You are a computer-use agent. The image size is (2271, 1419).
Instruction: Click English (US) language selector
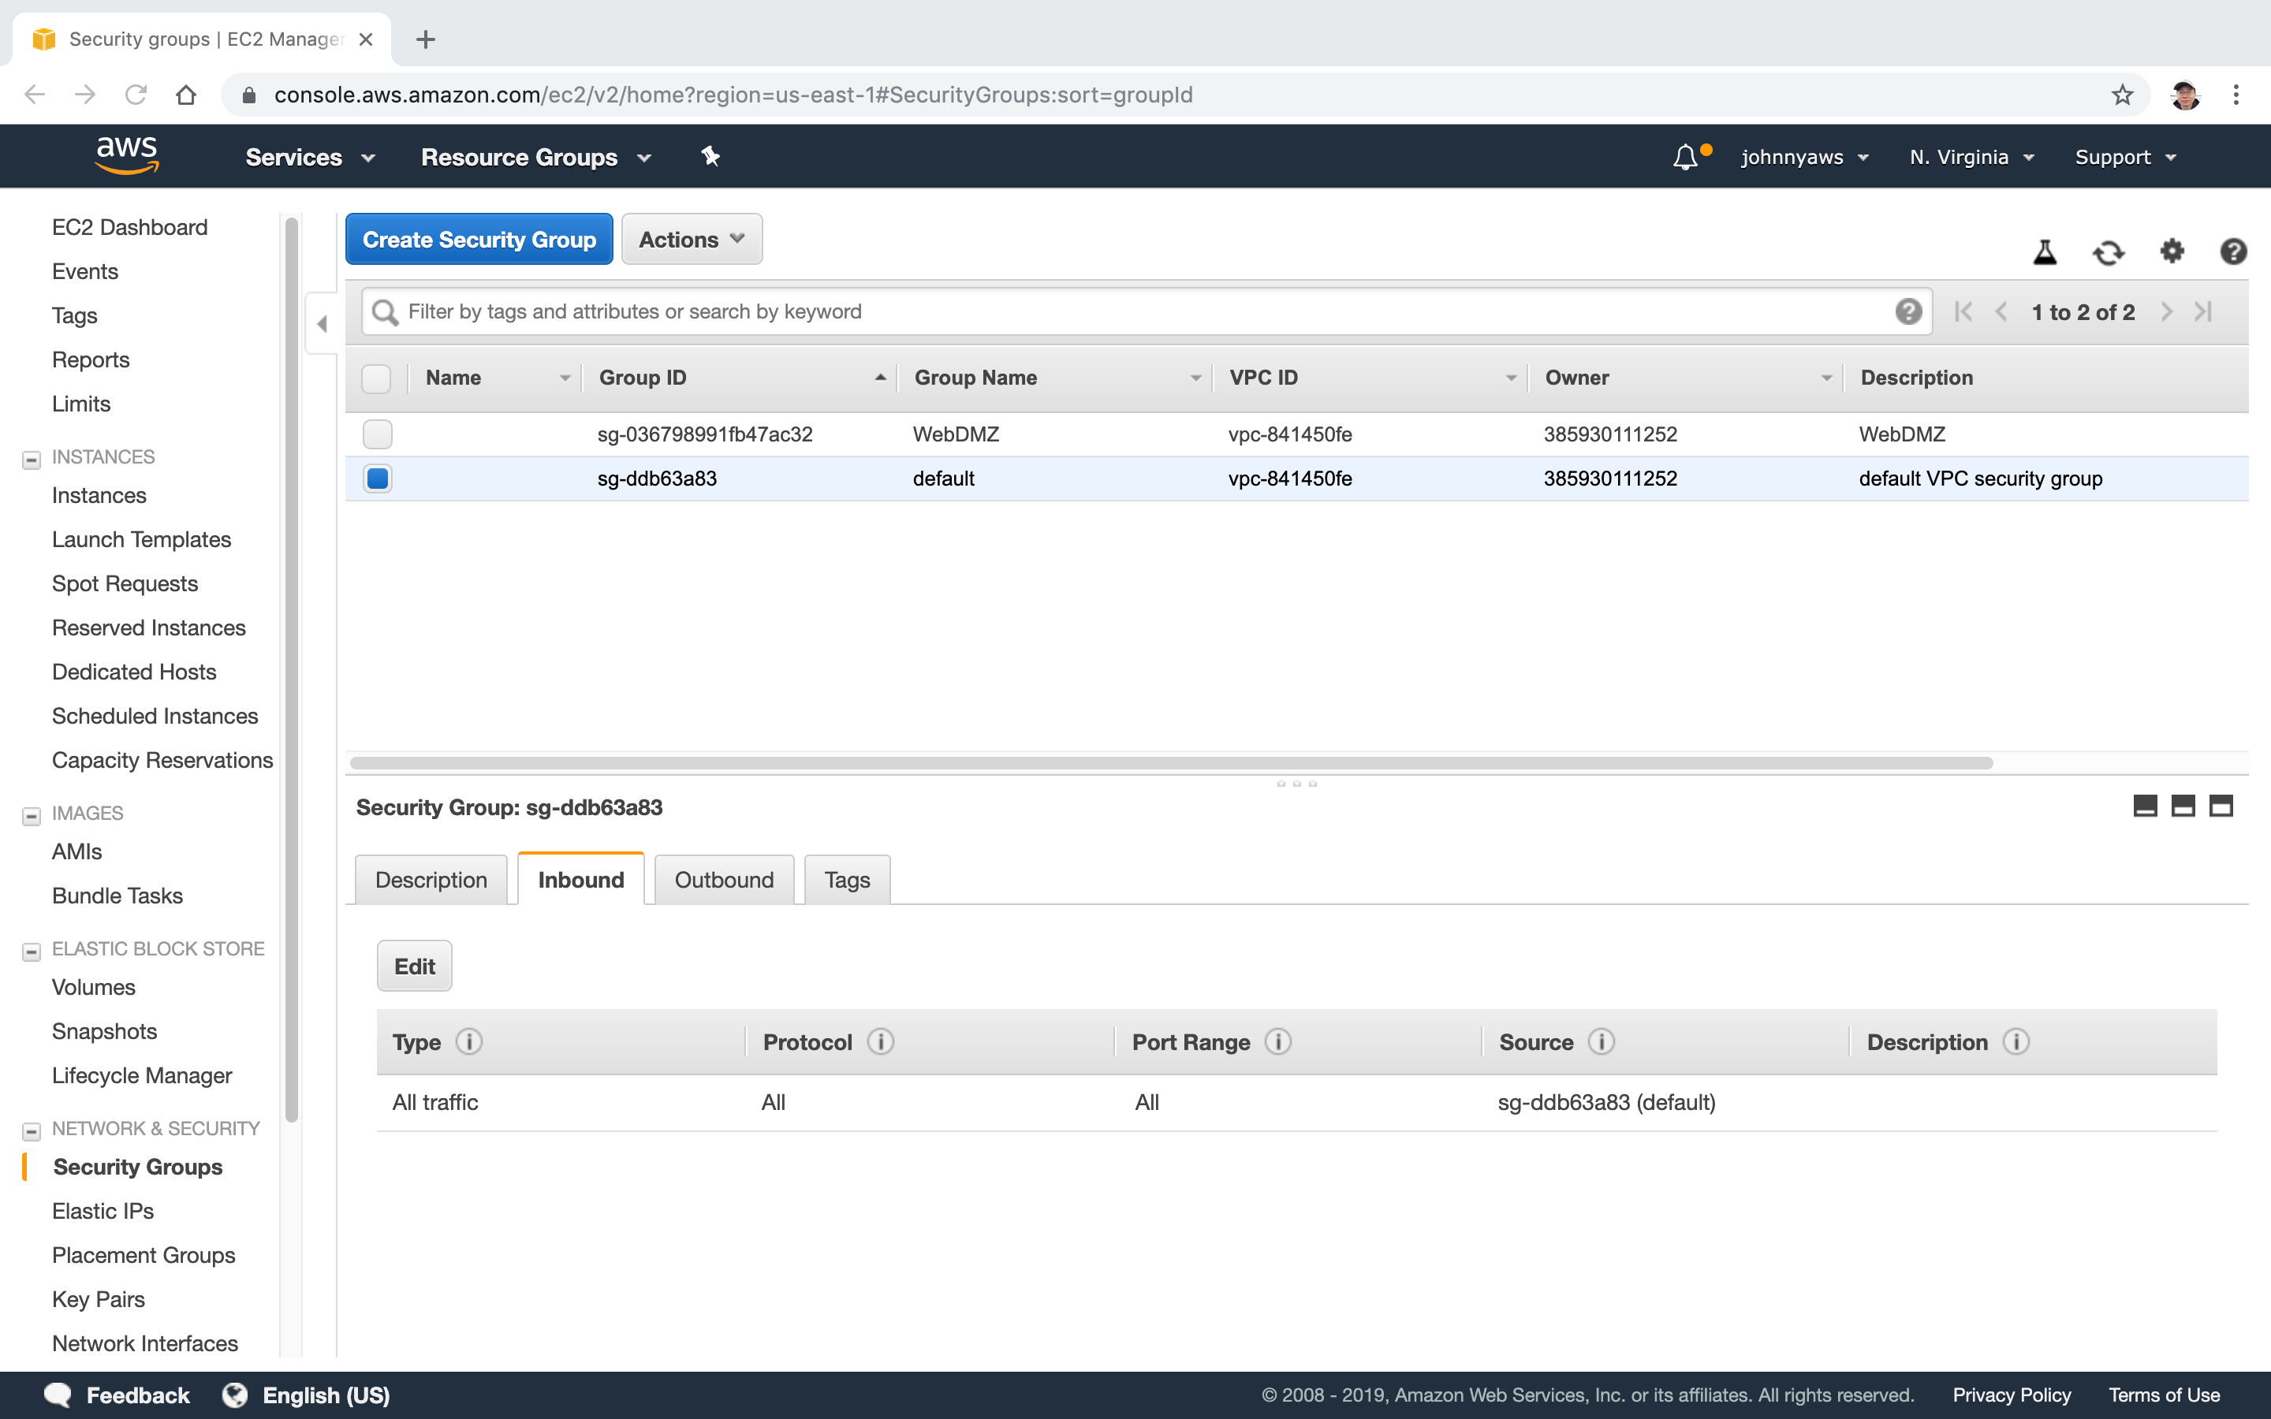click(x=326, y=1395)
